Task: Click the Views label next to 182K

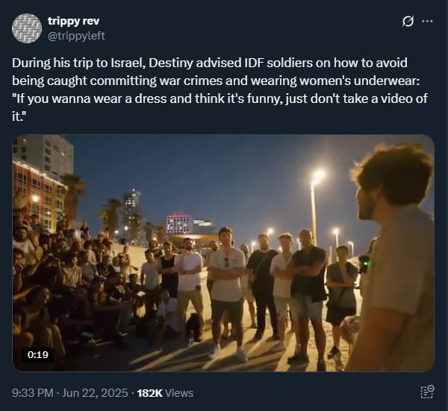Action: point(179,393)
